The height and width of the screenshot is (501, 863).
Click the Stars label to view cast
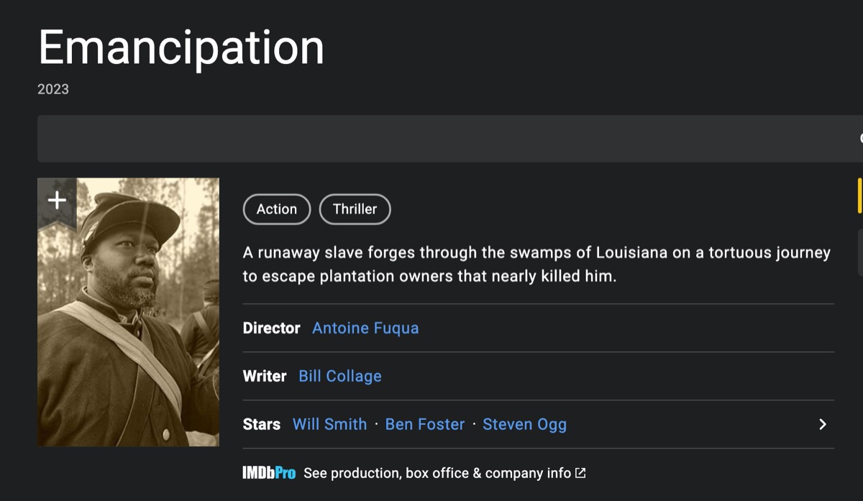[262, 424]
